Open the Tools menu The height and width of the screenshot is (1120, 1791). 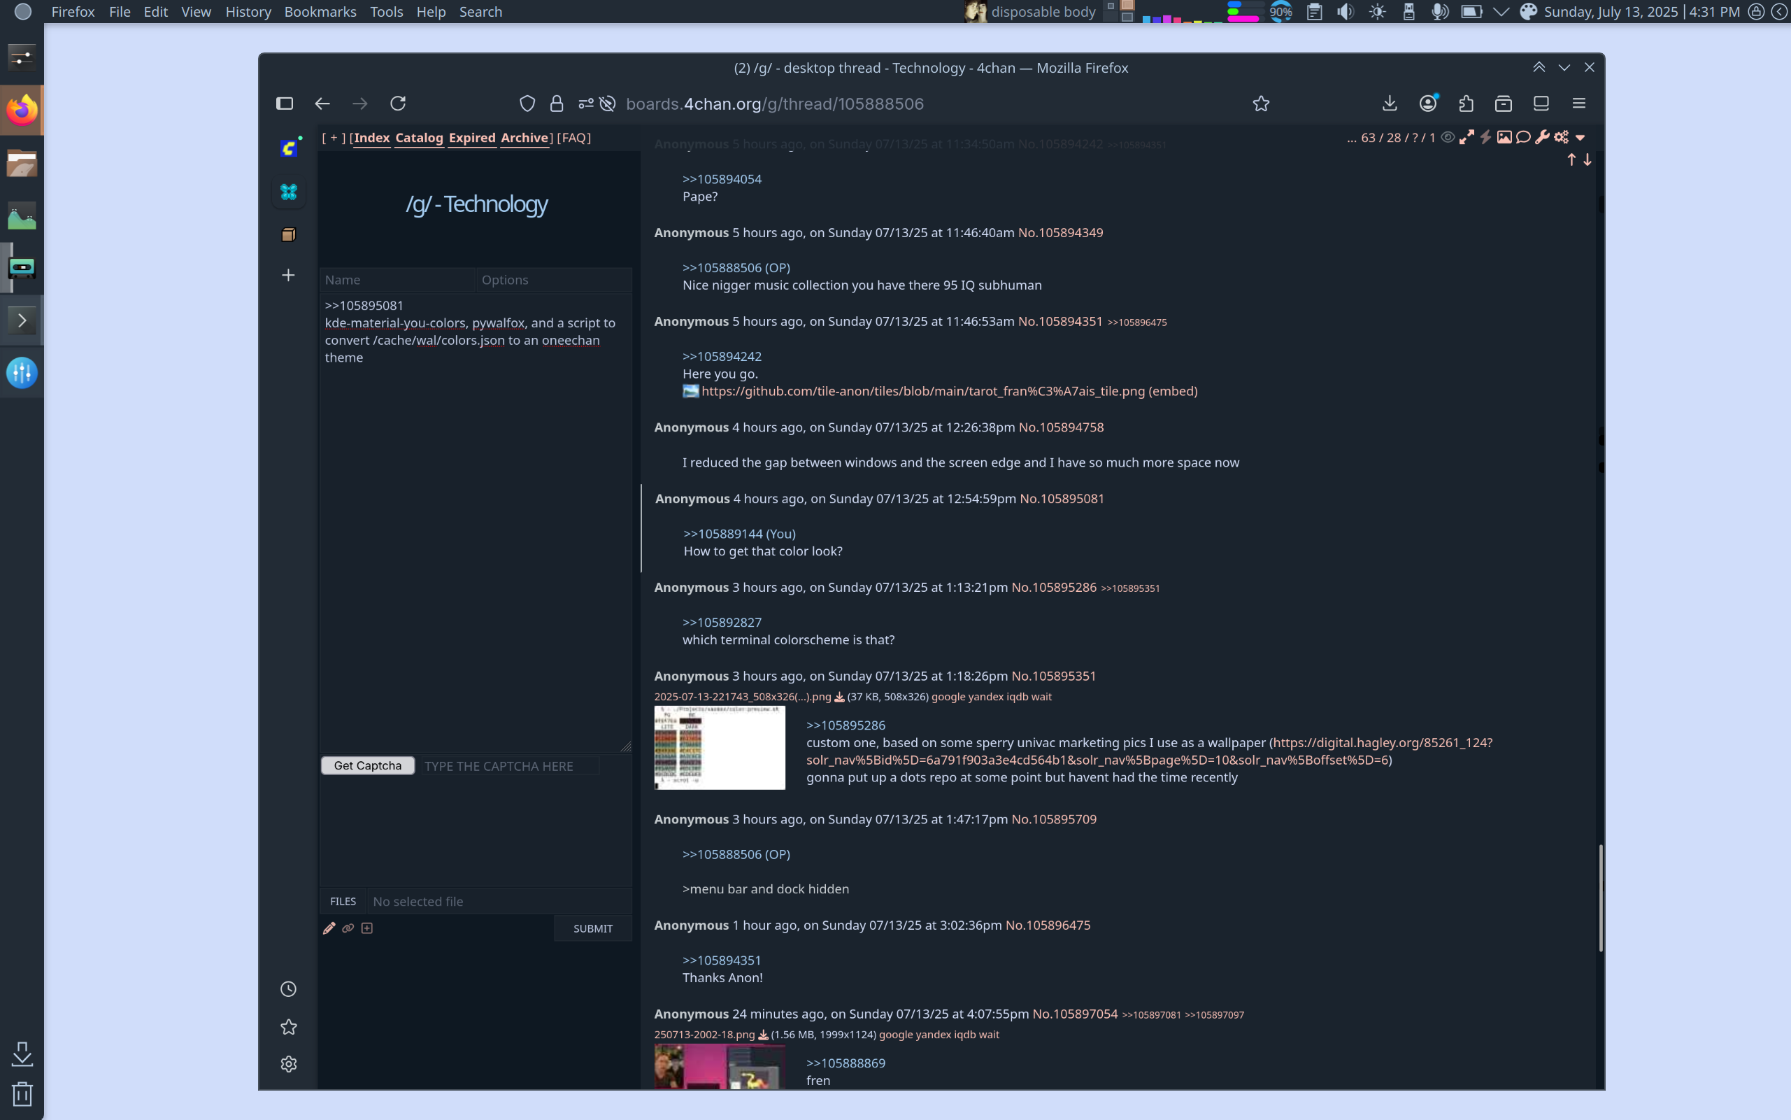(387, 12)
